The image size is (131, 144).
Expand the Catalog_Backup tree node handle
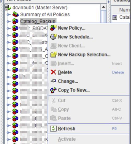(9, 22)
